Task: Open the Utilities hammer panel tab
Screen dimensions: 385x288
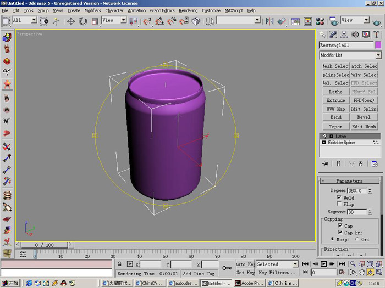Action: pyautogui.click(x=377, y=35)
